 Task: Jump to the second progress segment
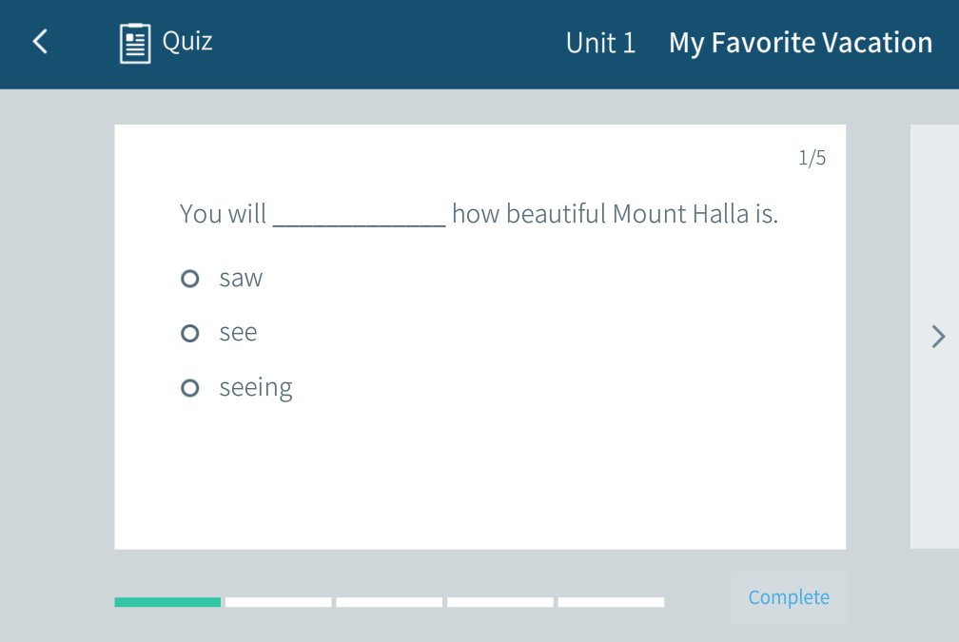point(279,602)
